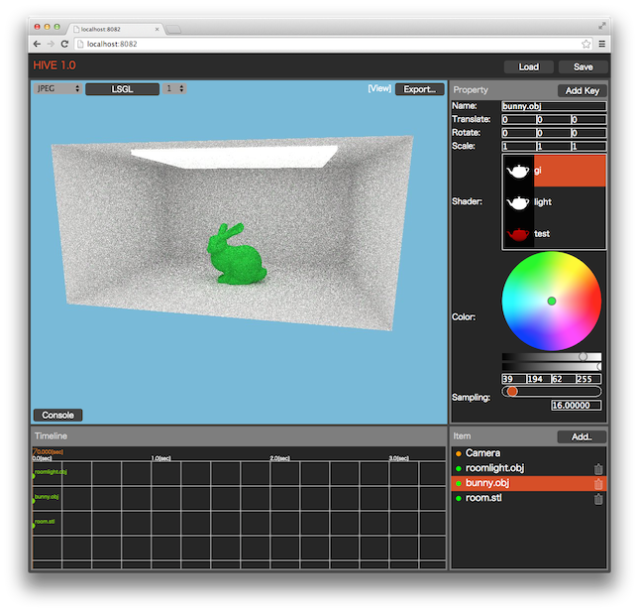Click the Rotate Y input field

[x=554, y=133]
